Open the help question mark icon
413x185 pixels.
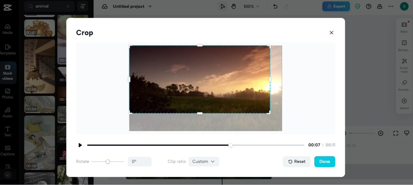(x=369, y=6)
